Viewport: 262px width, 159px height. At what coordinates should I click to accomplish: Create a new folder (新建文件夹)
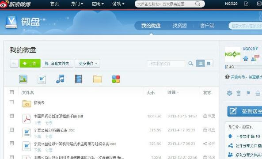click(57, 64)
